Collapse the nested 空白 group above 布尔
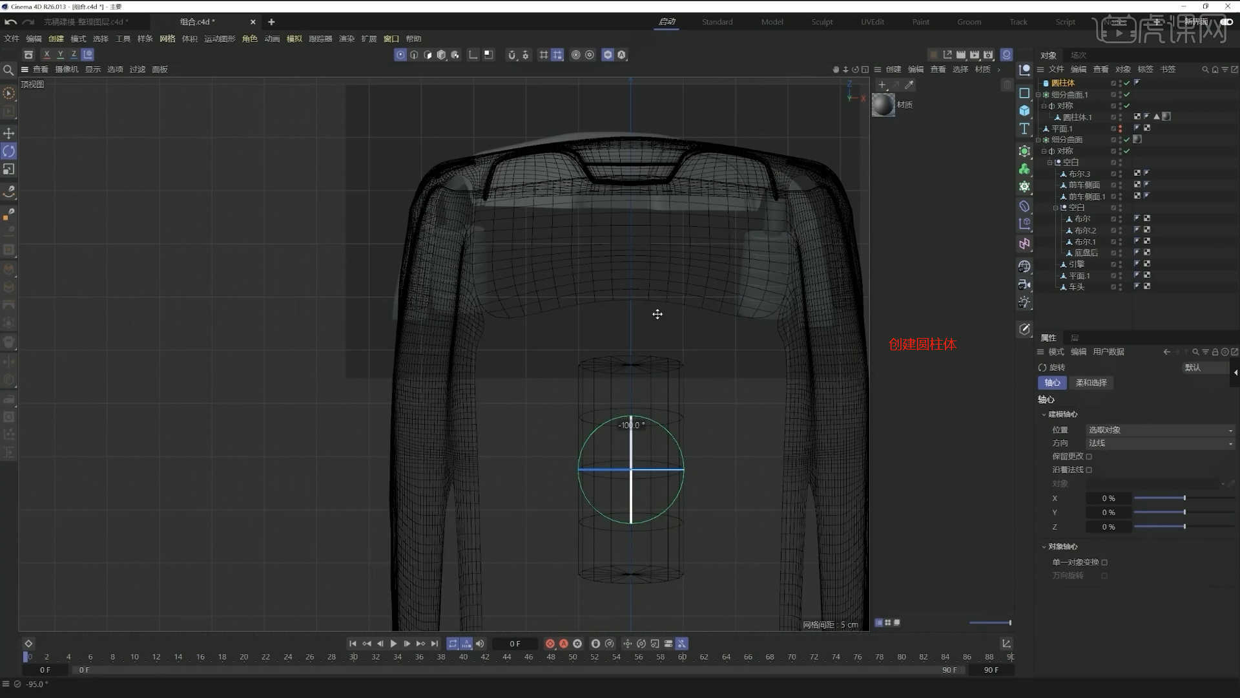Viewport: 1240px width, 698px height. (1055, 207)
